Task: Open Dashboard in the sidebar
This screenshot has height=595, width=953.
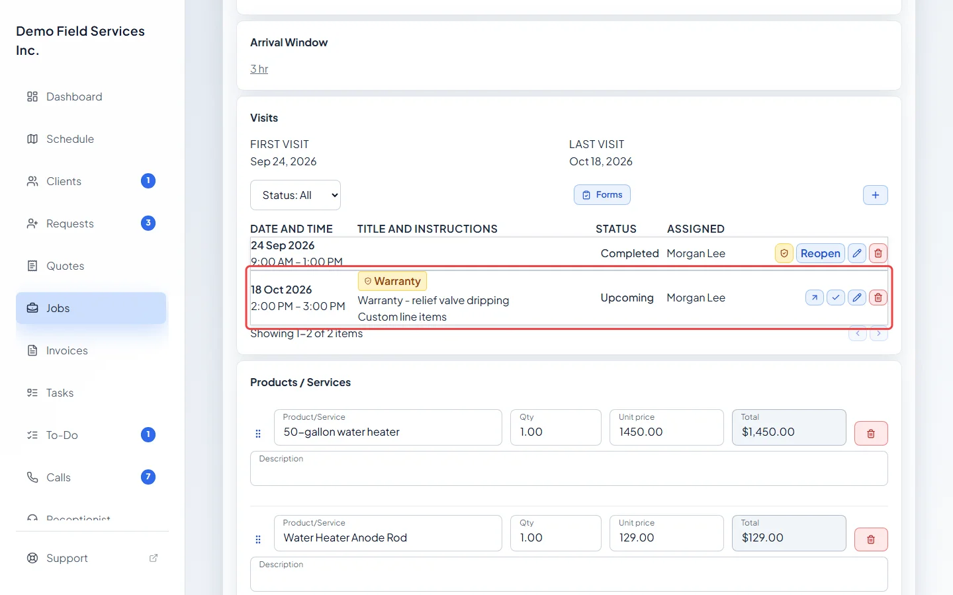Action: tap(91, 97)
